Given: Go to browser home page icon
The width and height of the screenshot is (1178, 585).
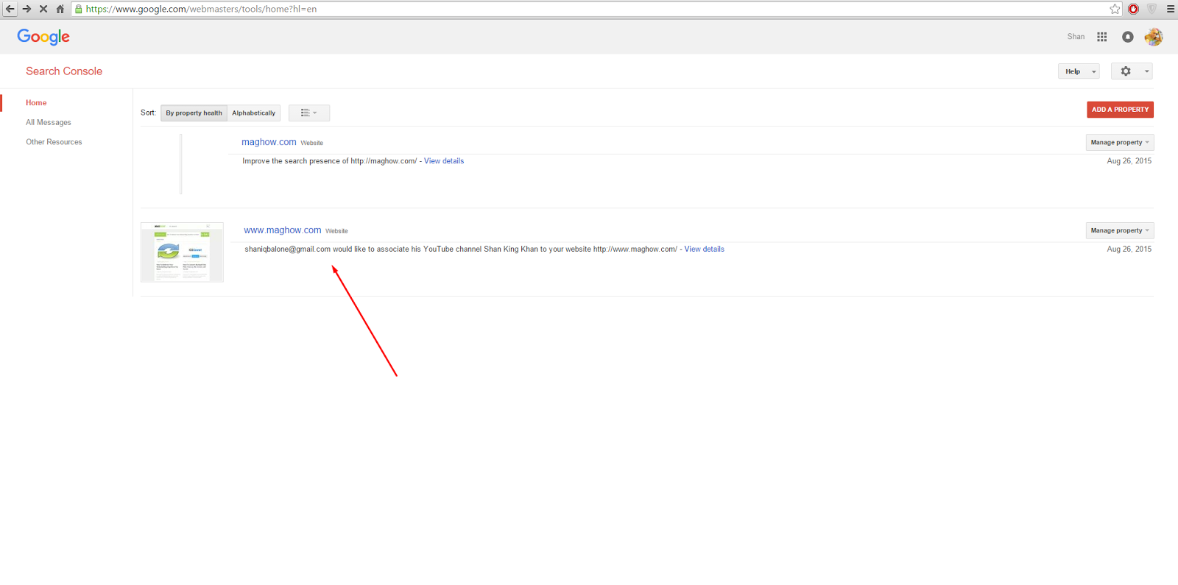Looking at the screenshot, I should click(60, 9).
